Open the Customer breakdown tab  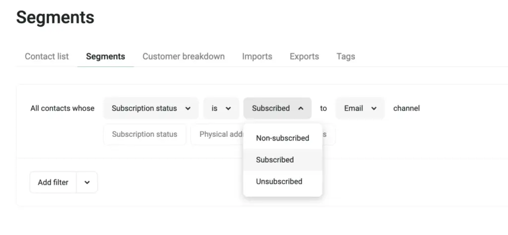(x=184, y=57)
